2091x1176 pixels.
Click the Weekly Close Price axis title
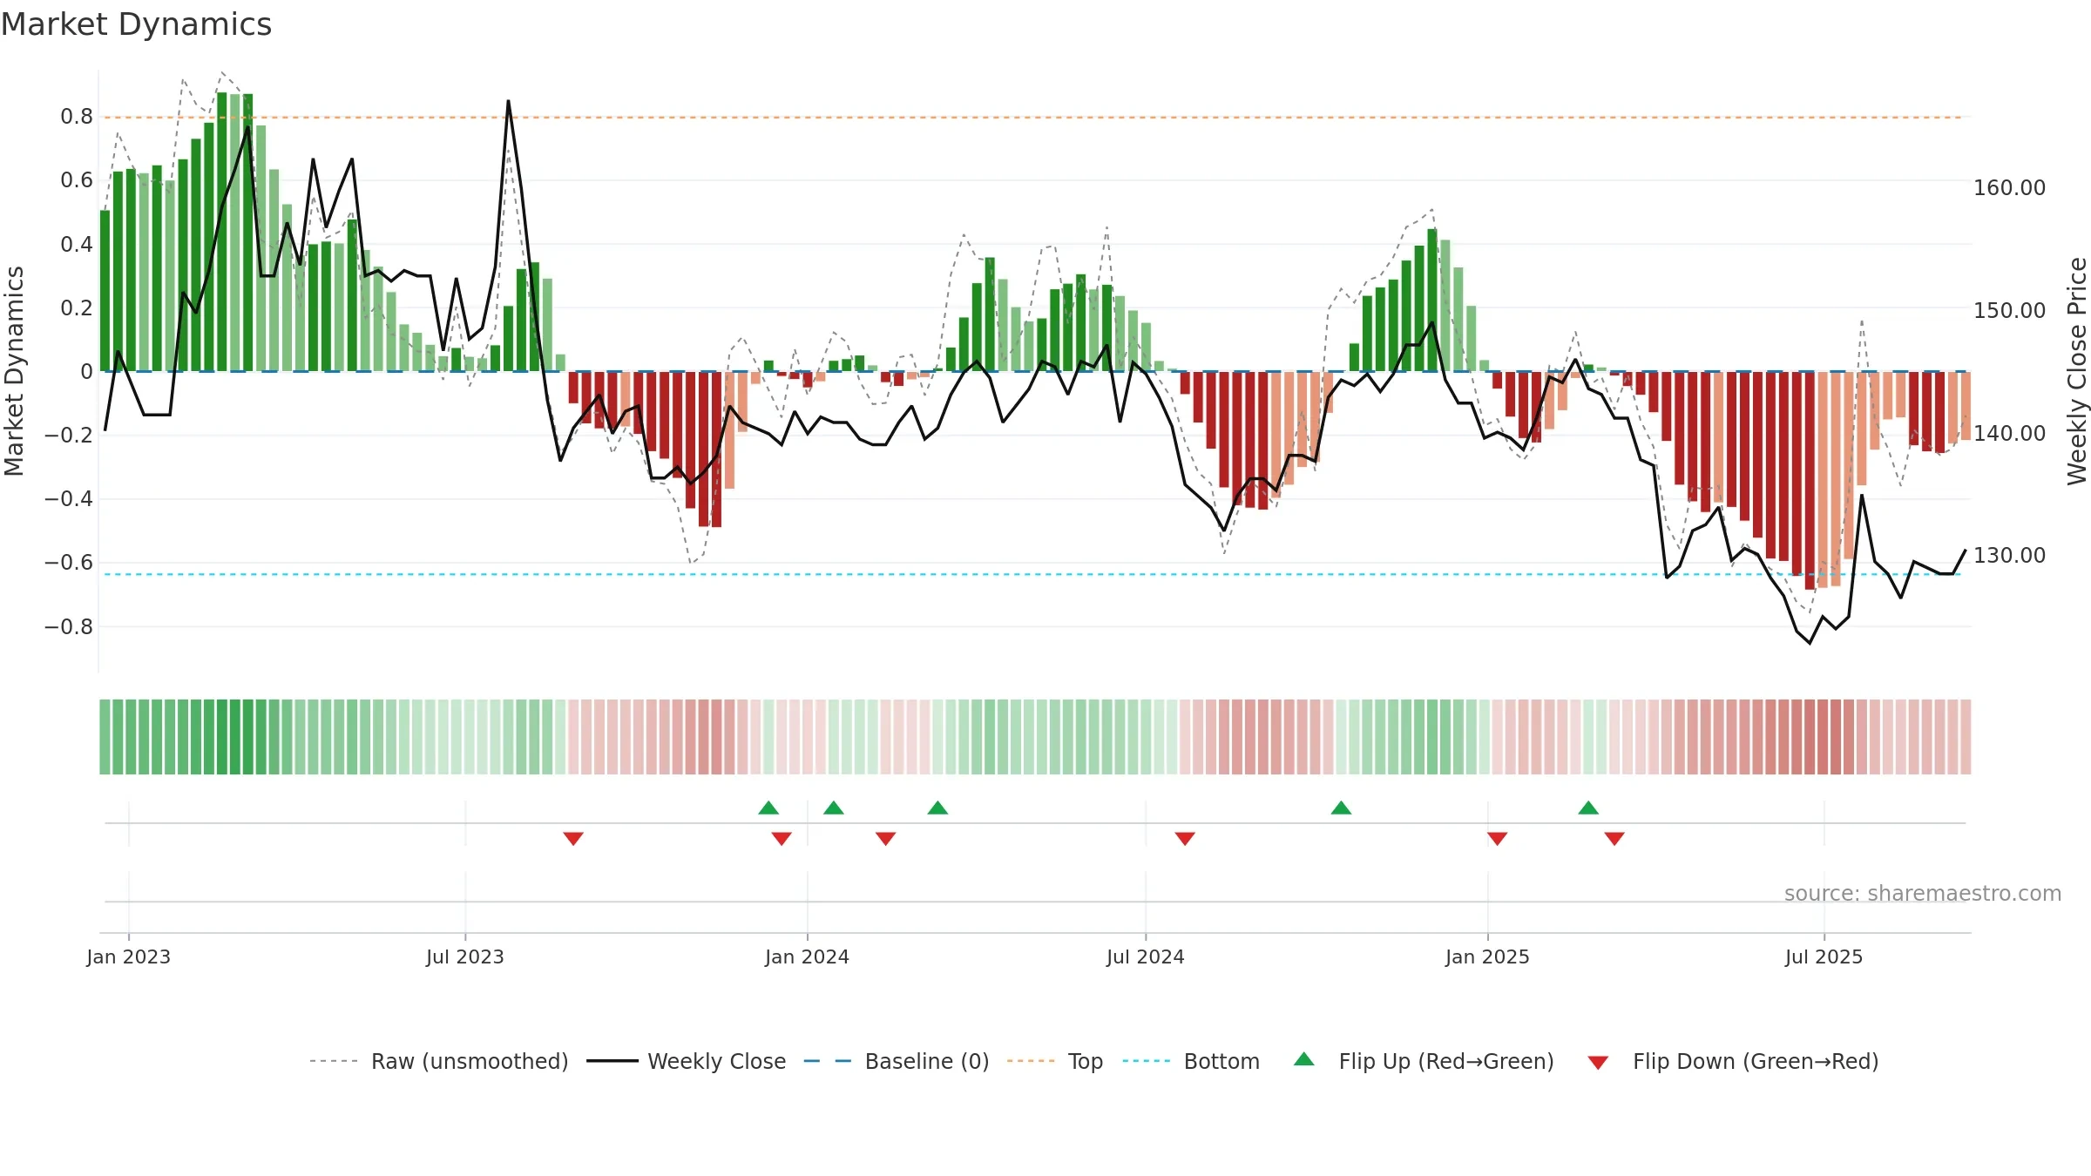click(x=2077, y=371)
